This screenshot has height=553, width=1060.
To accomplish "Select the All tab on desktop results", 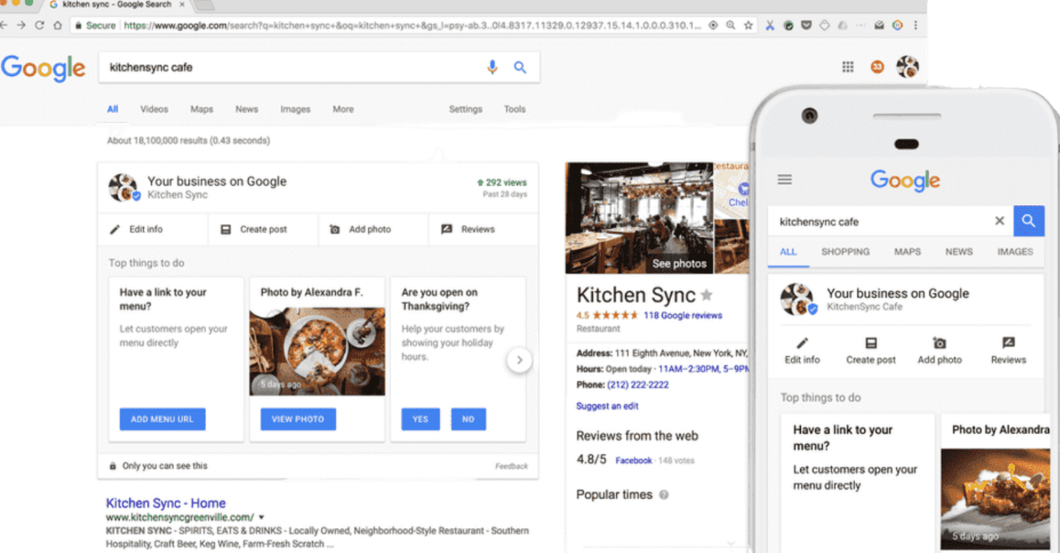I will (x=112, y=109).
